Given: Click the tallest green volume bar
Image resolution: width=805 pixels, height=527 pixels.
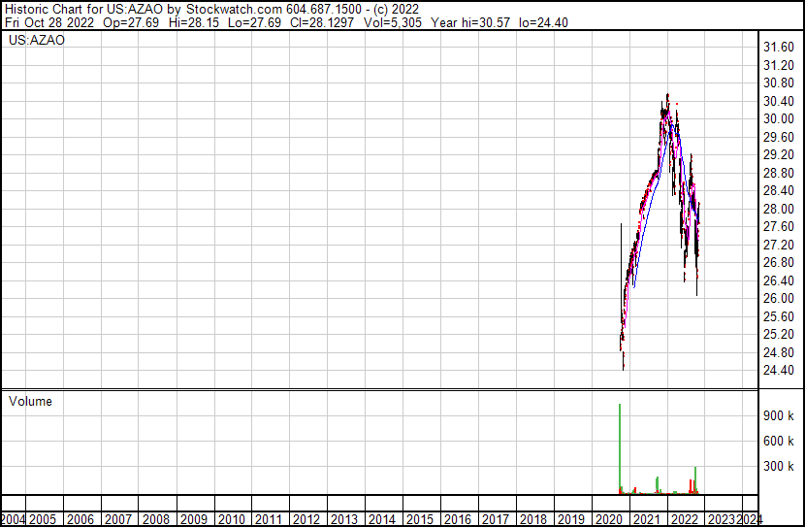Looking at the screenshot, I should [x=619, y=446].
